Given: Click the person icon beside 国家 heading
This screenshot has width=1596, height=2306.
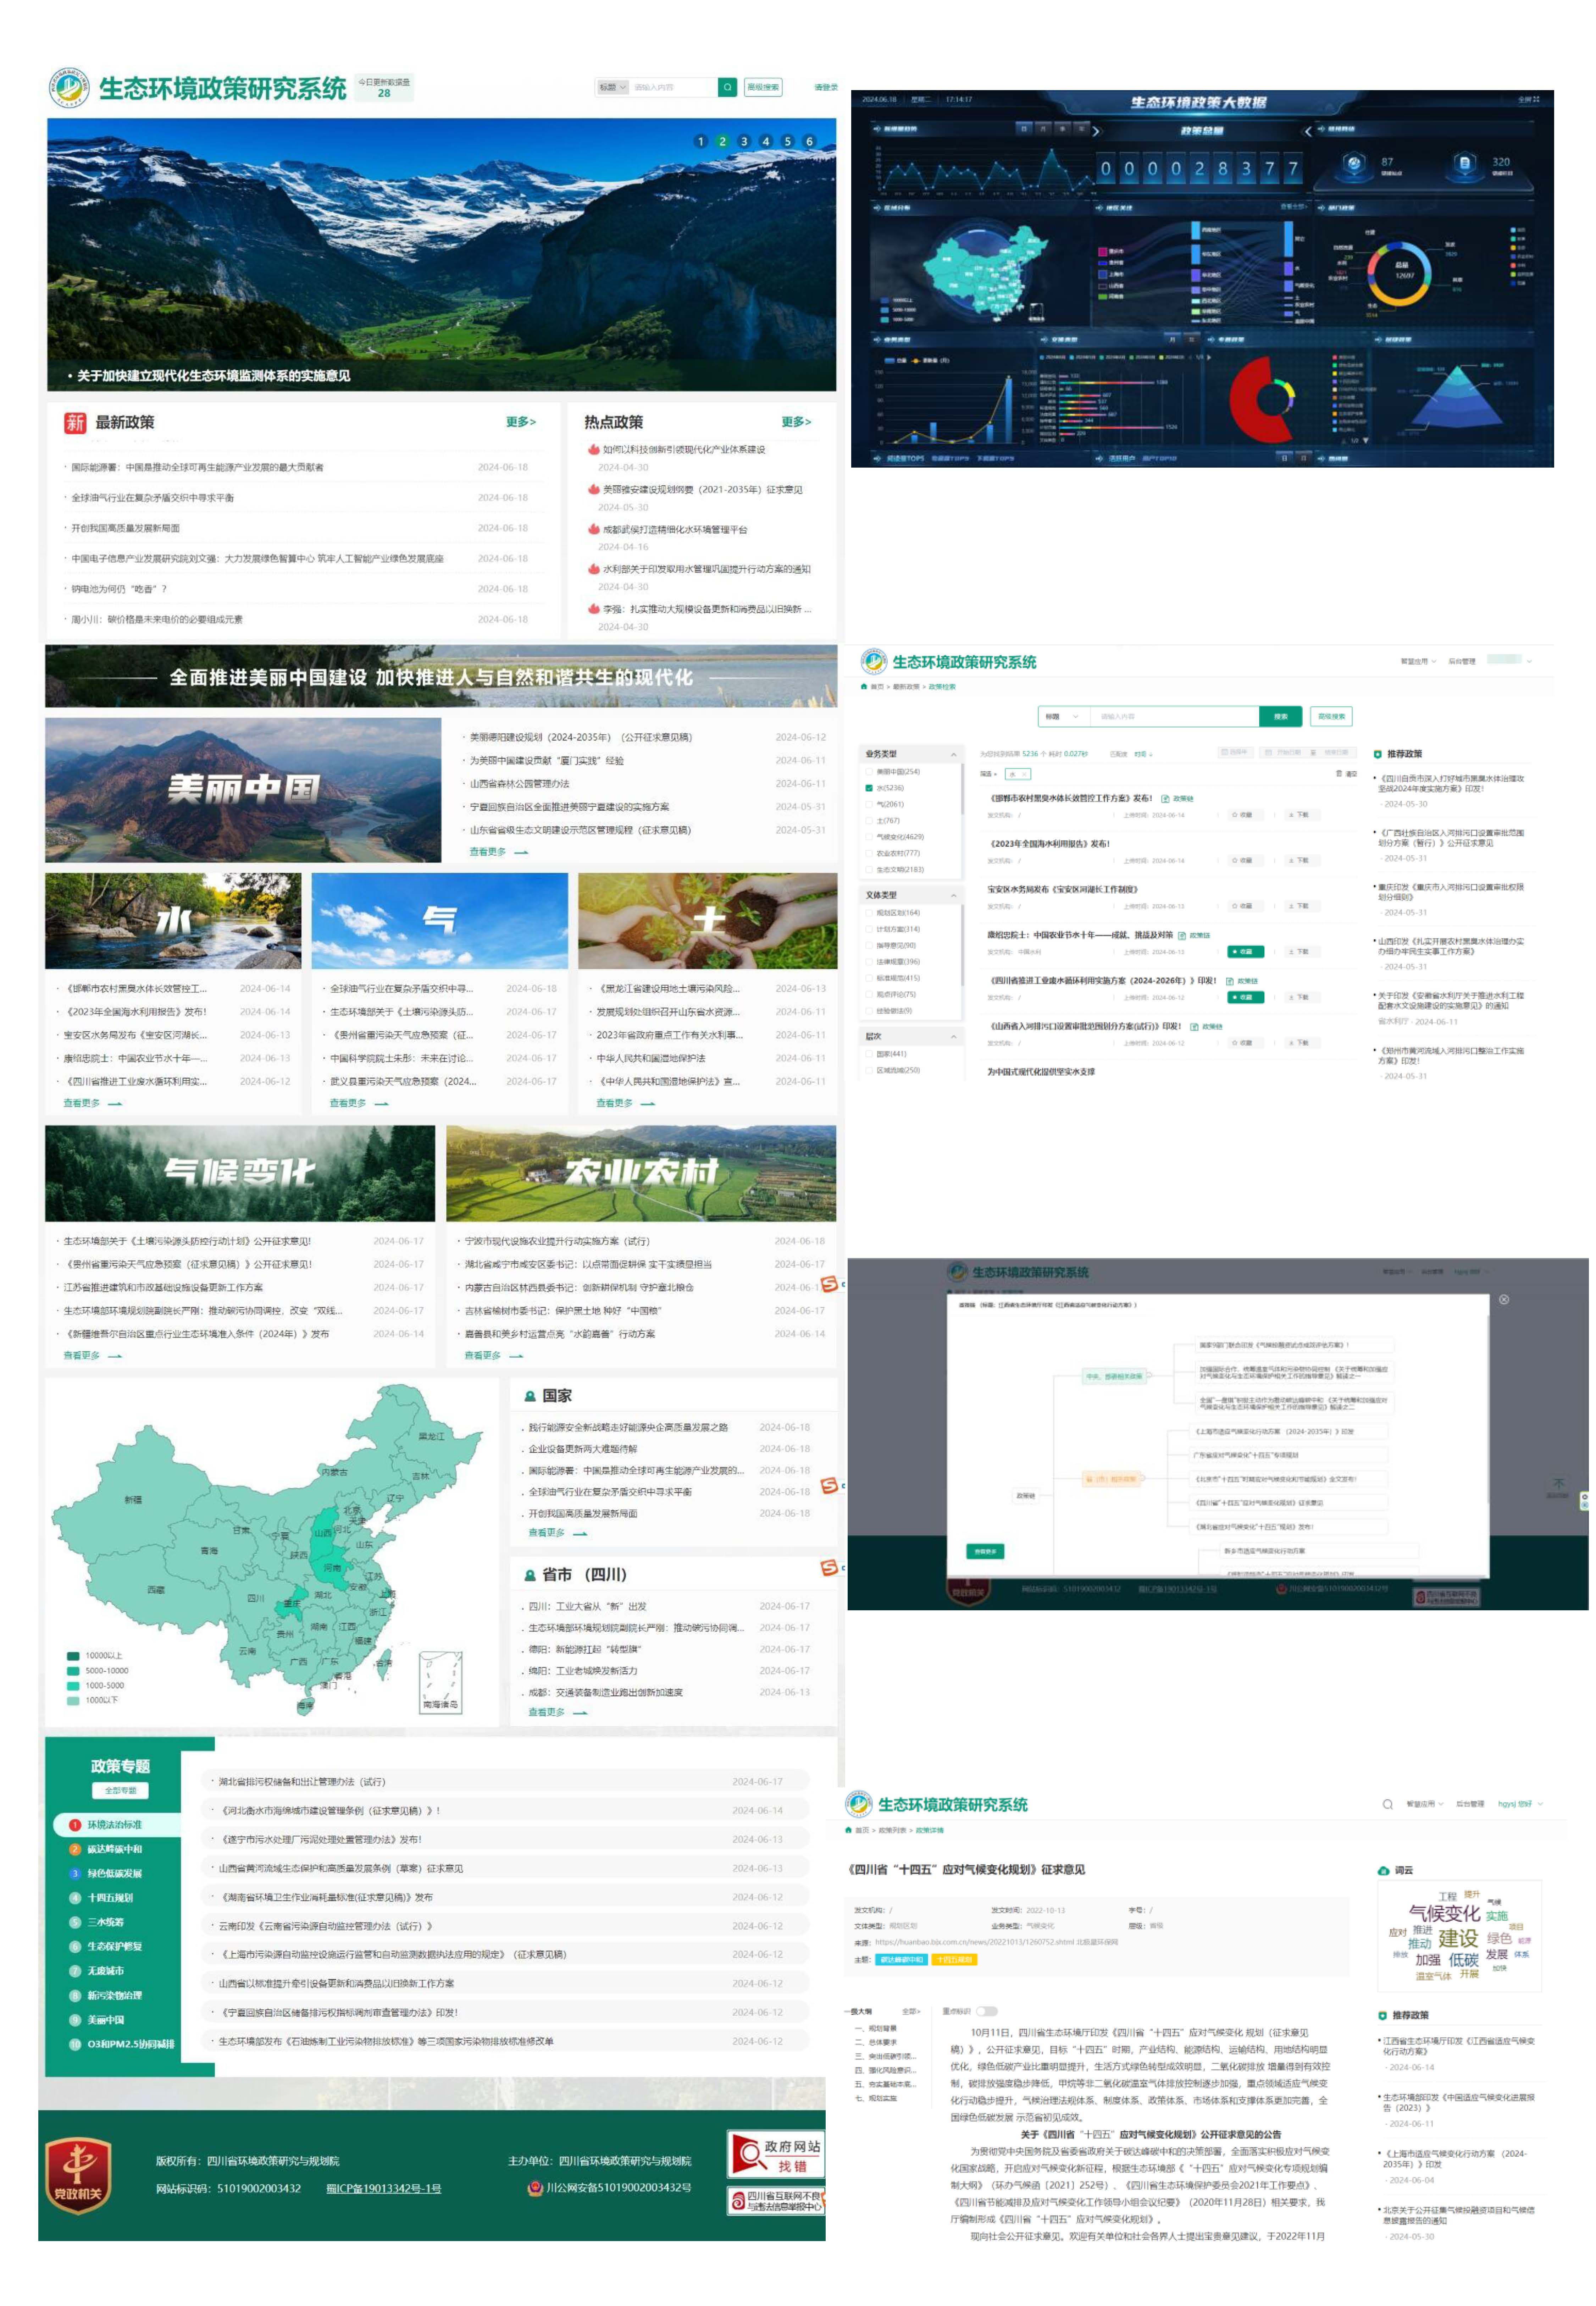Looking at the screenshot, I should point(530,1396).
